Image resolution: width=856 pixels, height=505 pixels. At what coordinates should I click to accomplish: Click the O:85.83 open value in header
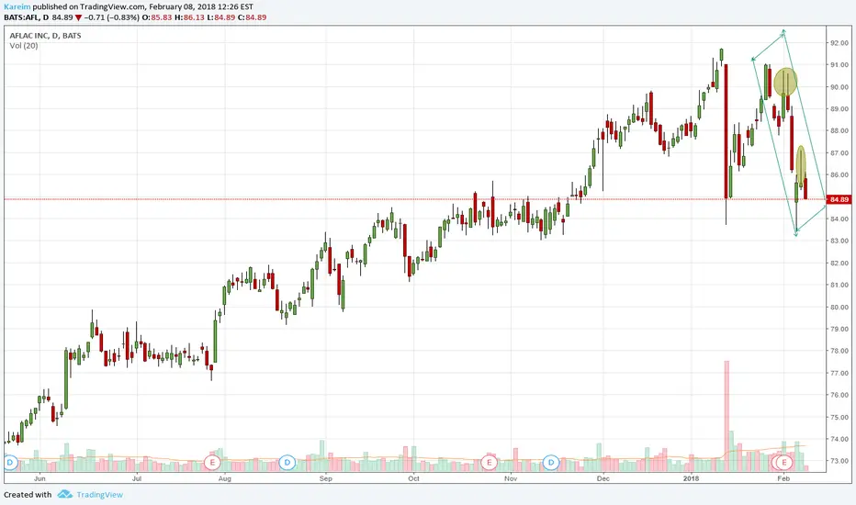pos(157,17)
